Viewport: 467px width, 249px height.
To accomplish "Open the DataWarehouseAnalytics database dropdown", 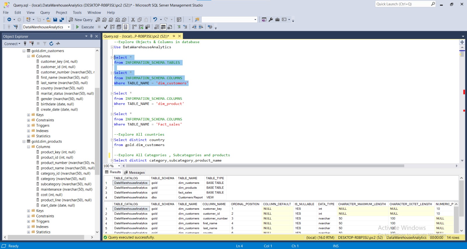I will coord(69,27).
